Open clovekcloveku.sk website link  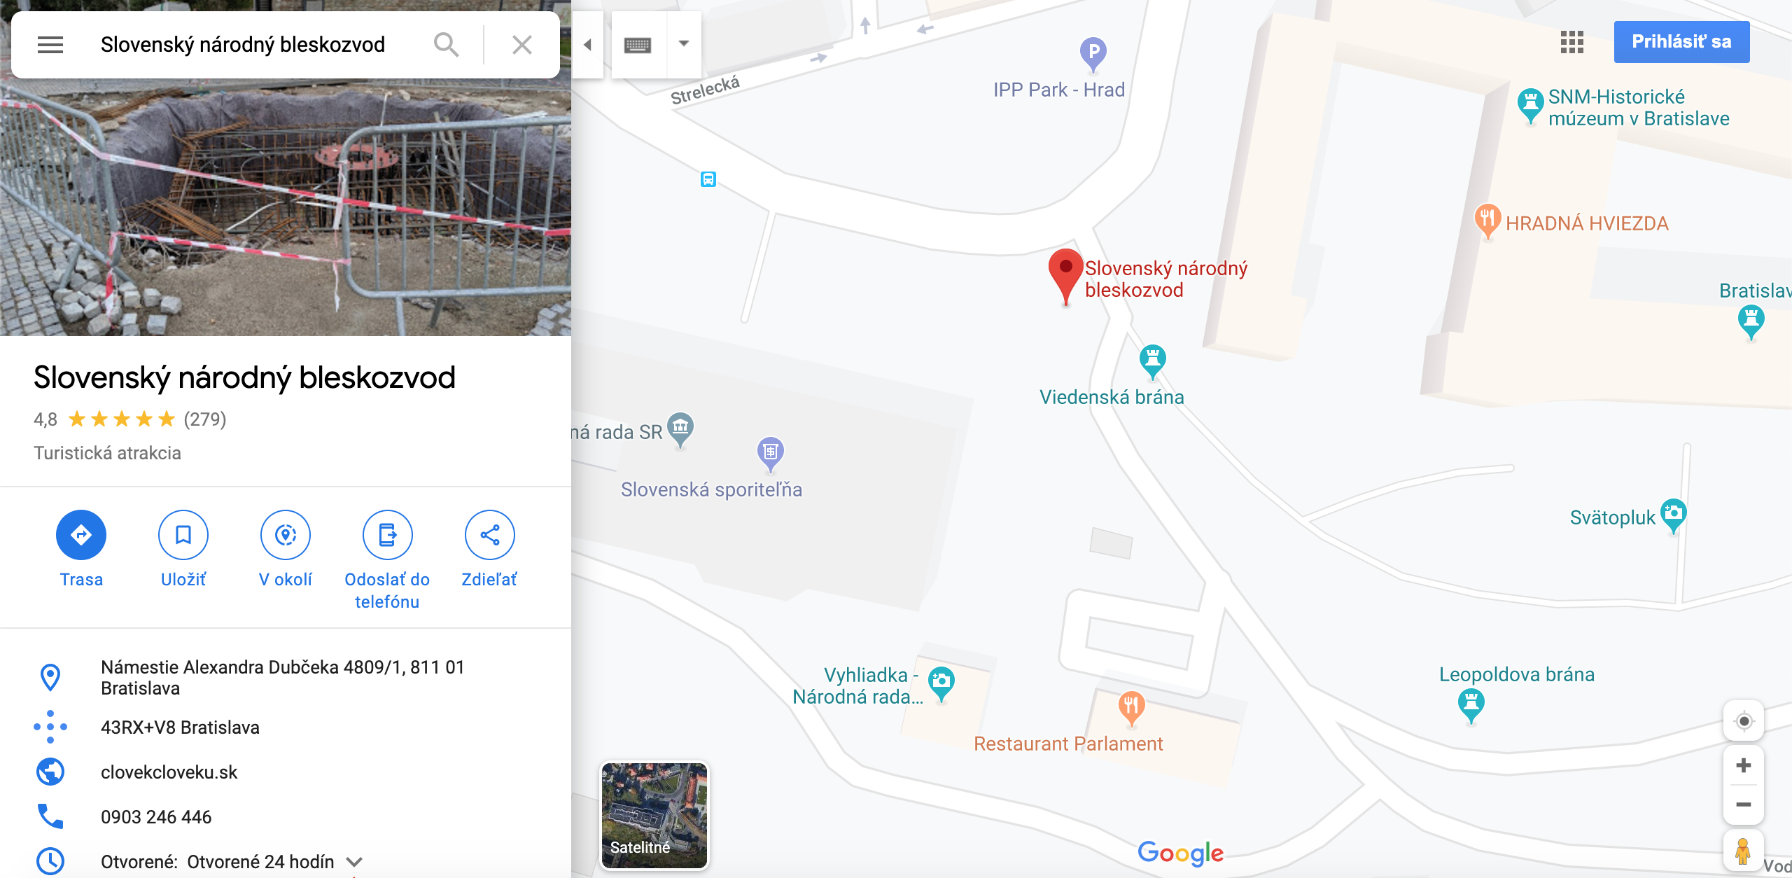(x=169, y=772)
